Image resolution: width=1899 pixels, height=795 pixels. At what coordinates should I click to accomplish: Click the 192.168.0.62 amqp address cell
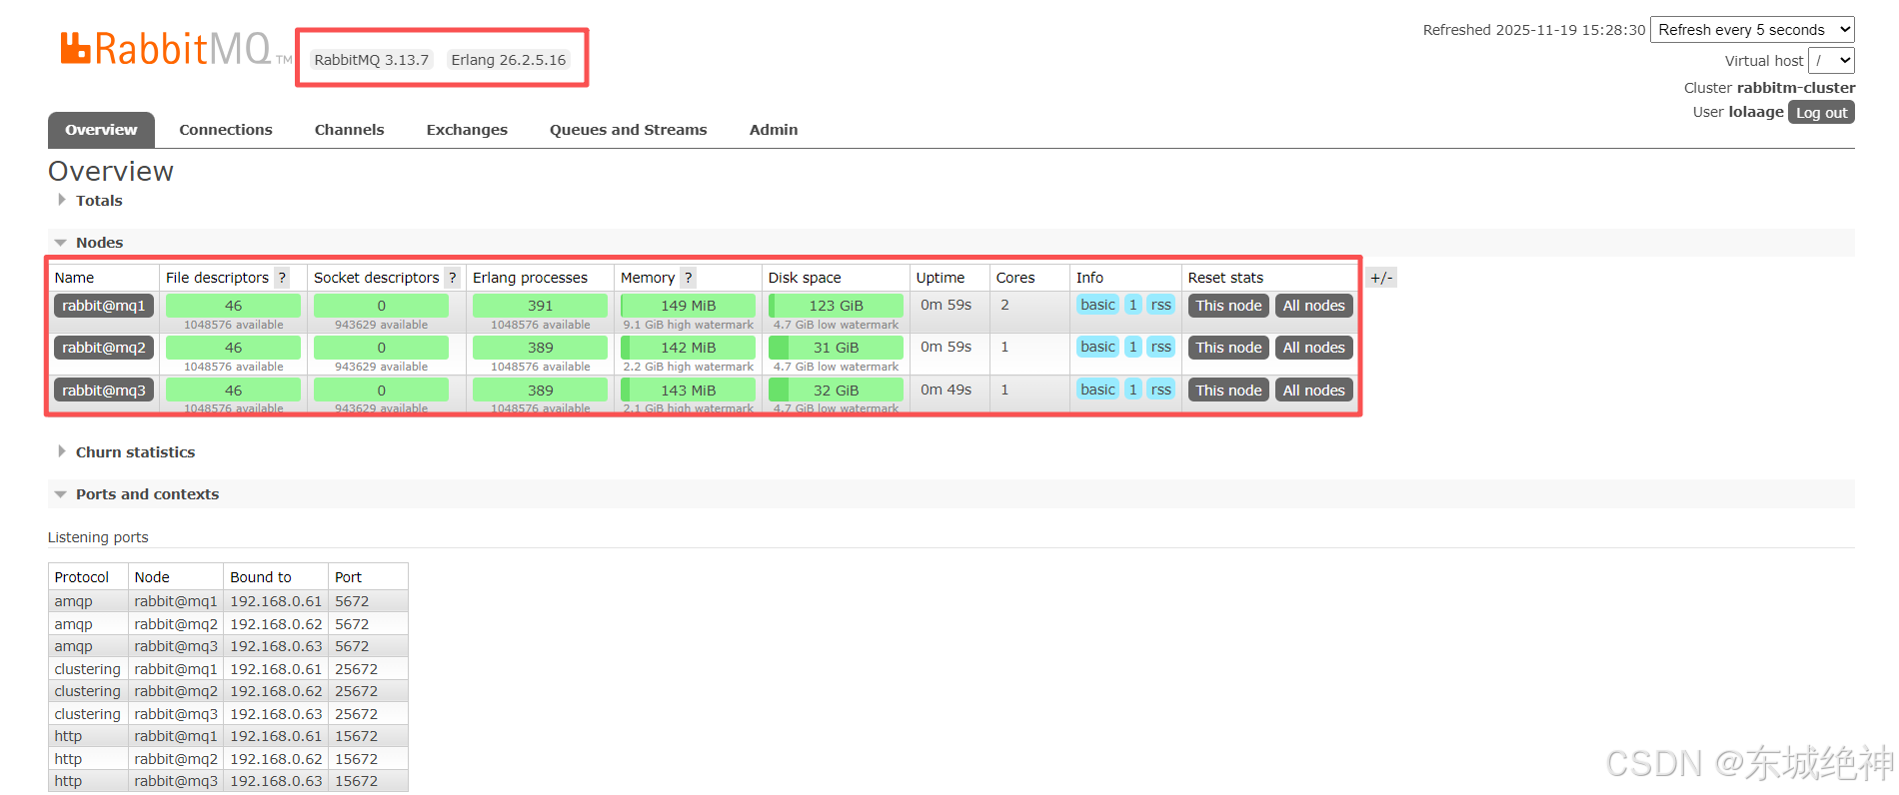click(276, 624)
